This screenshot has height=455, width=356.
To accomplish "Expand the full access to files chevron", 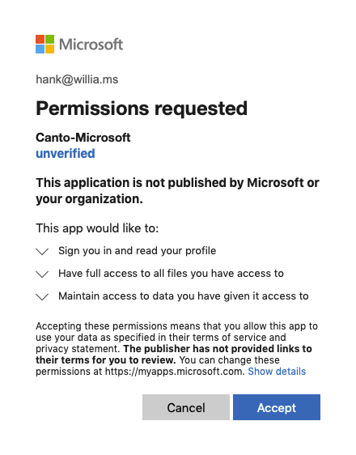I will (x=42, y=274).
